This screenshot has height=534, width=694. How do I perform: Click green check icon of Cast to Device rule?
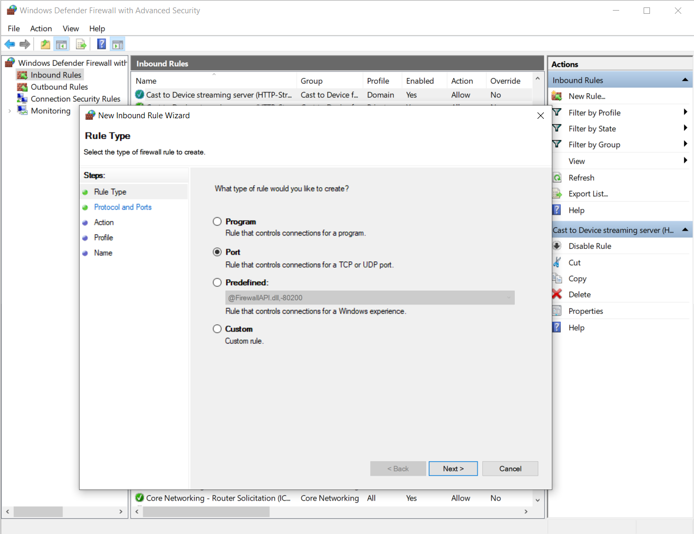(140, 94)
